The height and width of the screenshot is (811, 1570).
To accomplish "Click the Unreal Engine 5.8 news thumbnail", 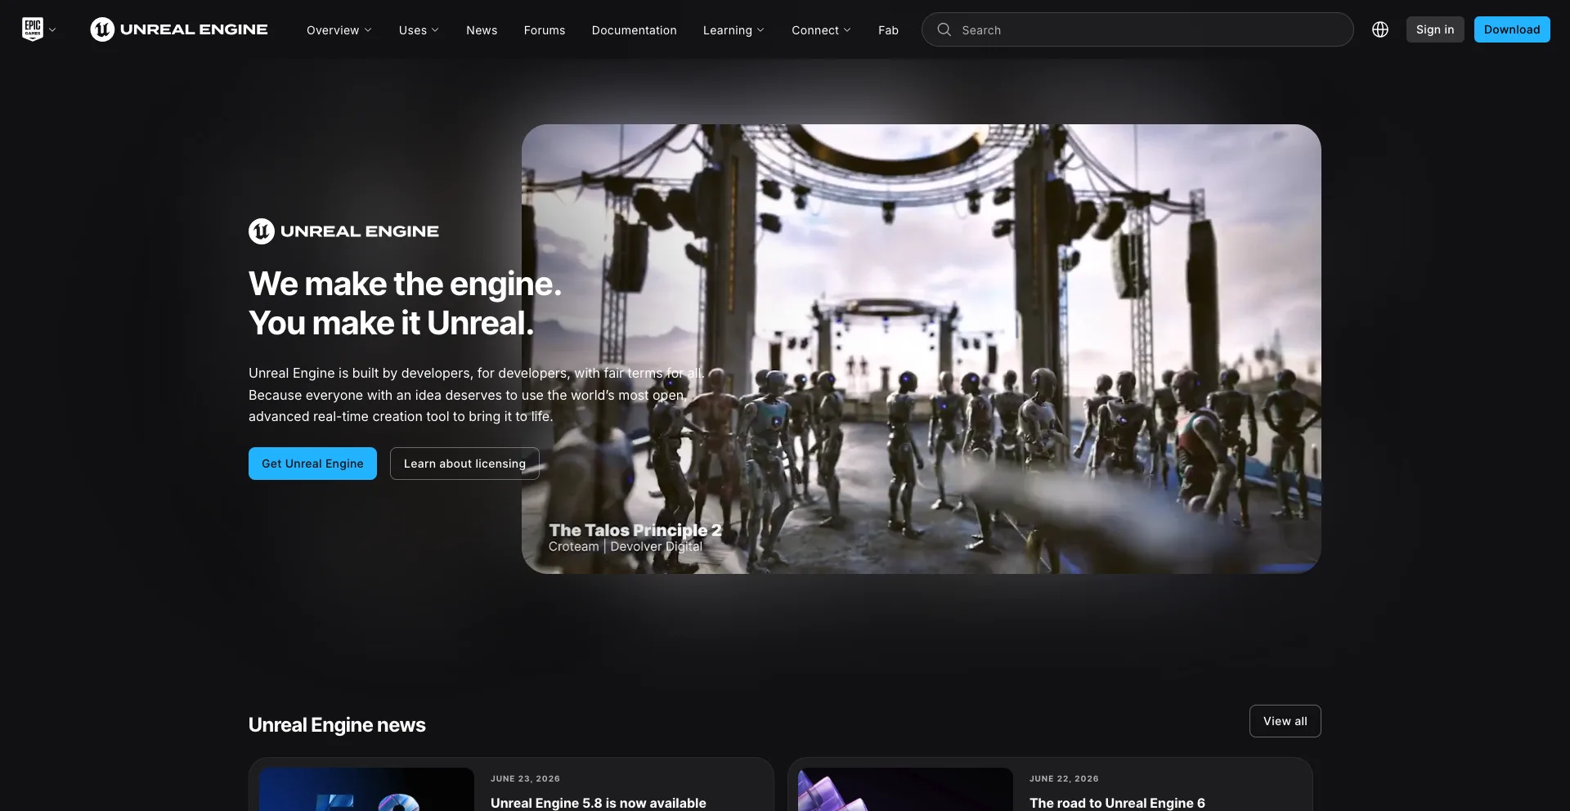I will click(366, 790).
